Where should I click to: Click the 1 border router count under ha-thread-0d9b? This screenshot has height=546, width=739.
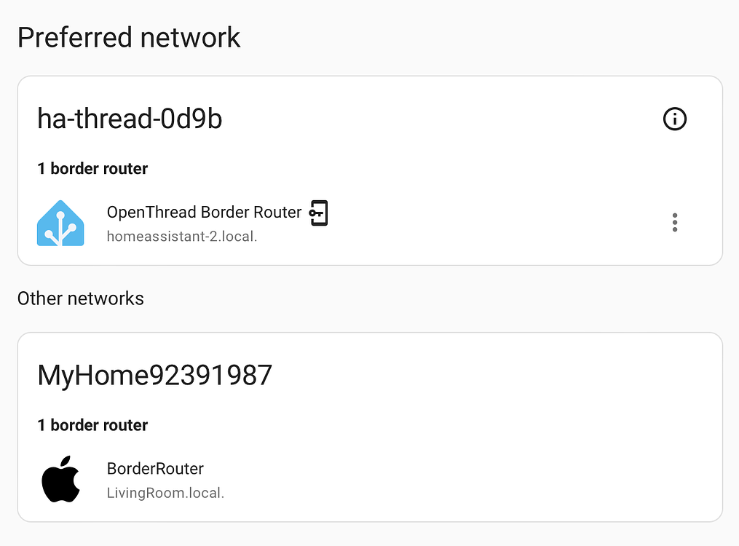pyautogui.click(x=92, y=168)
